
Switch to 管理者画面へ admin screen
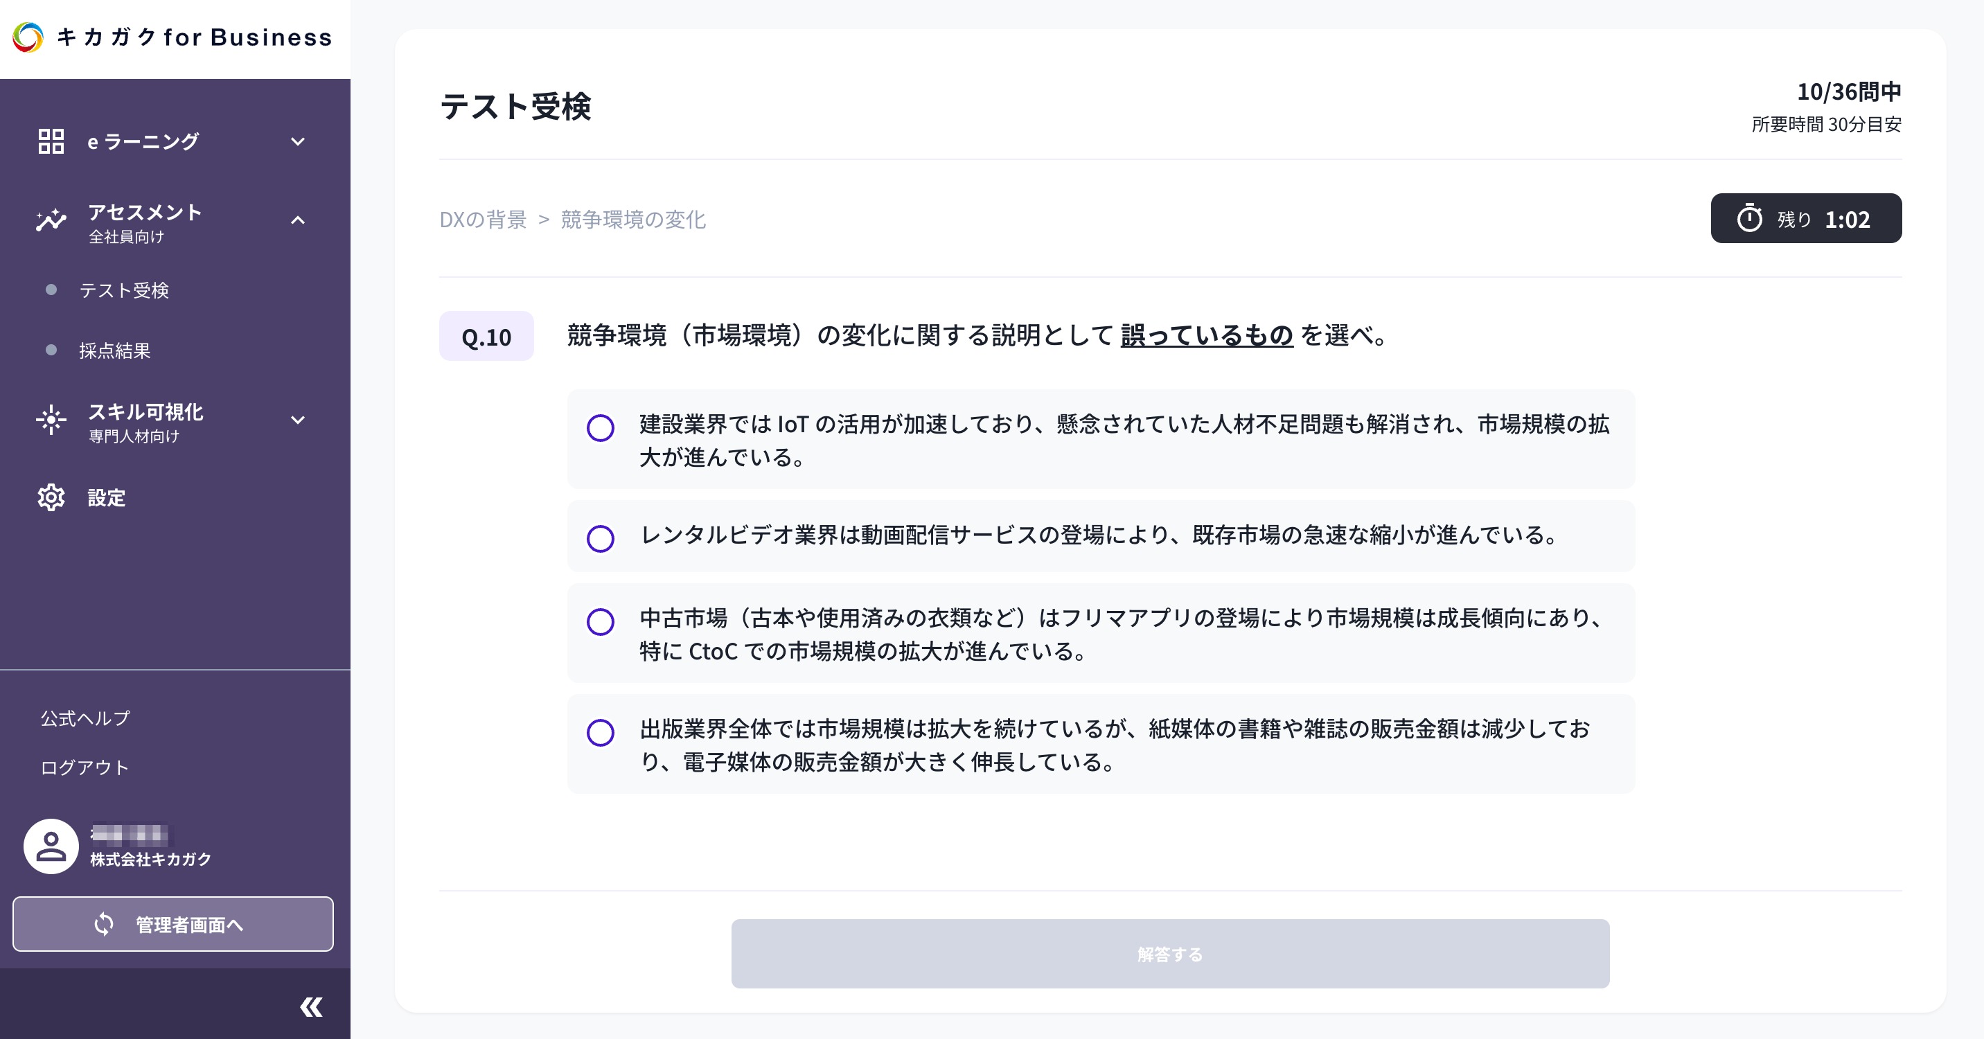click(x=173, y=923)
